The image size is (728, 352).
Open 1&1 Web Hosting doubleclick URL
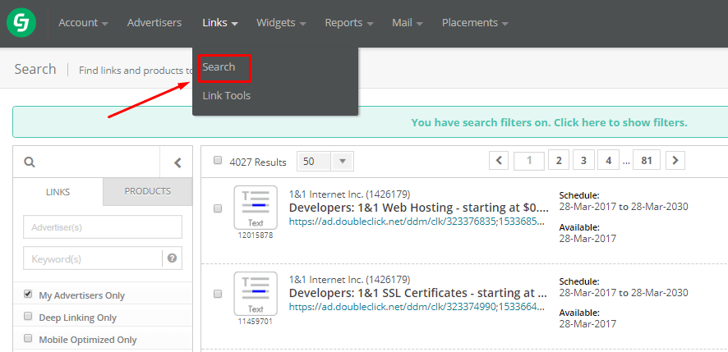click(415, 222)
